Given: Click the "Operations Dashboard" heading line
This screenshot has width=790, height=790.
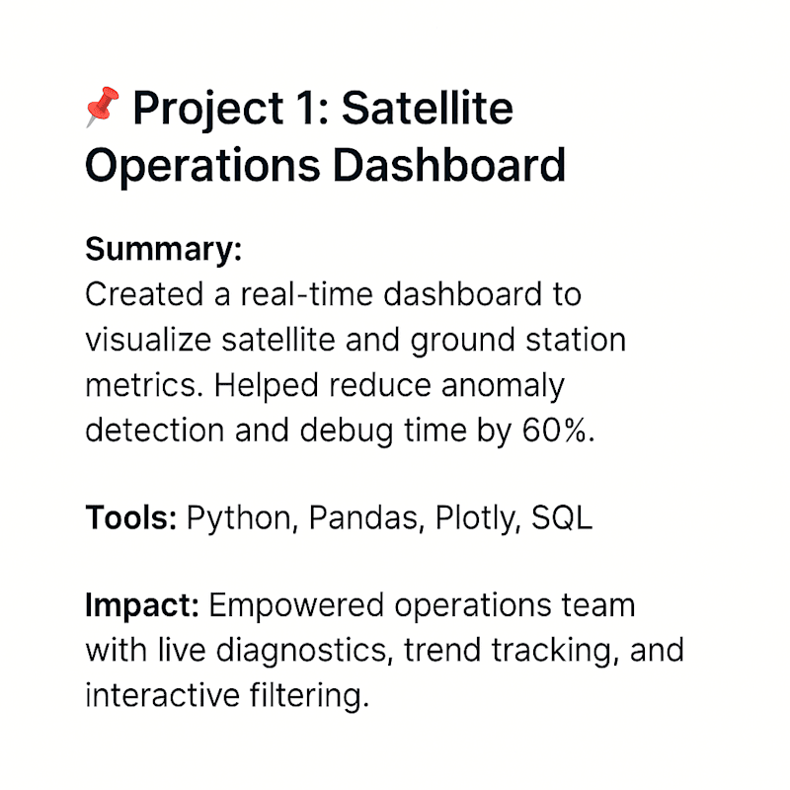Looking at the screenshot, I should point(326,166).
